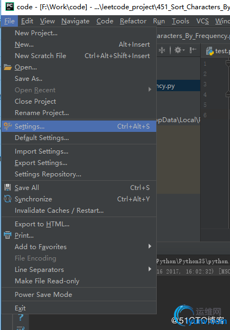Click line number 3 in the editor gutter
Screen dimensions: 230x330
click(x=205, y=84)
